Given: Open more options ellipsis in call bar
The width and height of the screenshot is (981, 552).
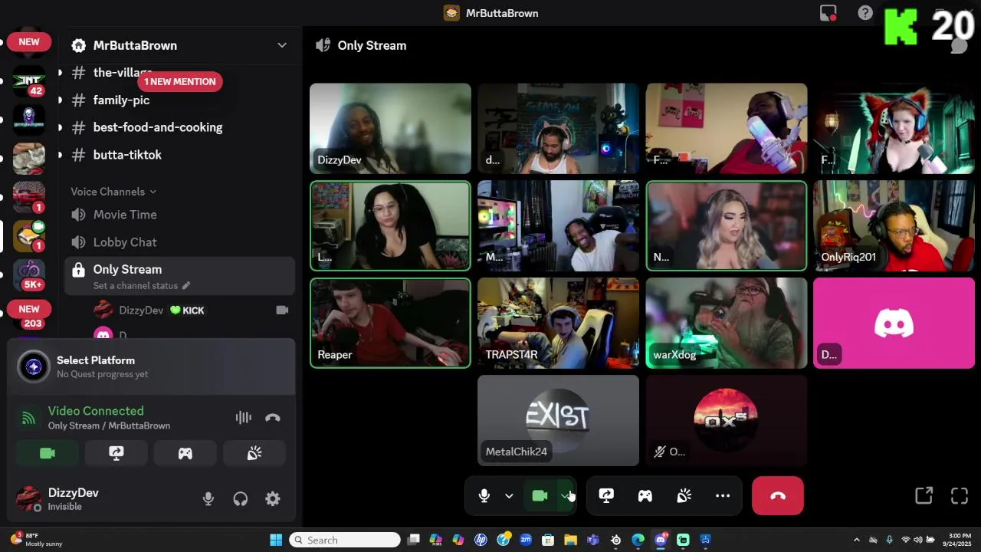Looking at the screenshot, I should (723, 496).
